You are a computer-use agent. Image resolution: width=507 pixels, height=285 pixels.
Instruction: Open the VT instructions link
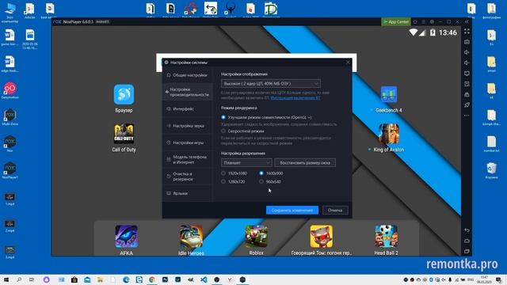tap(295, 97)
